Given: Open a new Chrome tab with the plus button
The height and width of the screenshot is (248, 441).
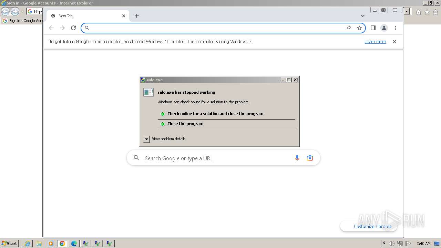Looking at the screenshot, I should pyautogui.click(x=137, y=16).
